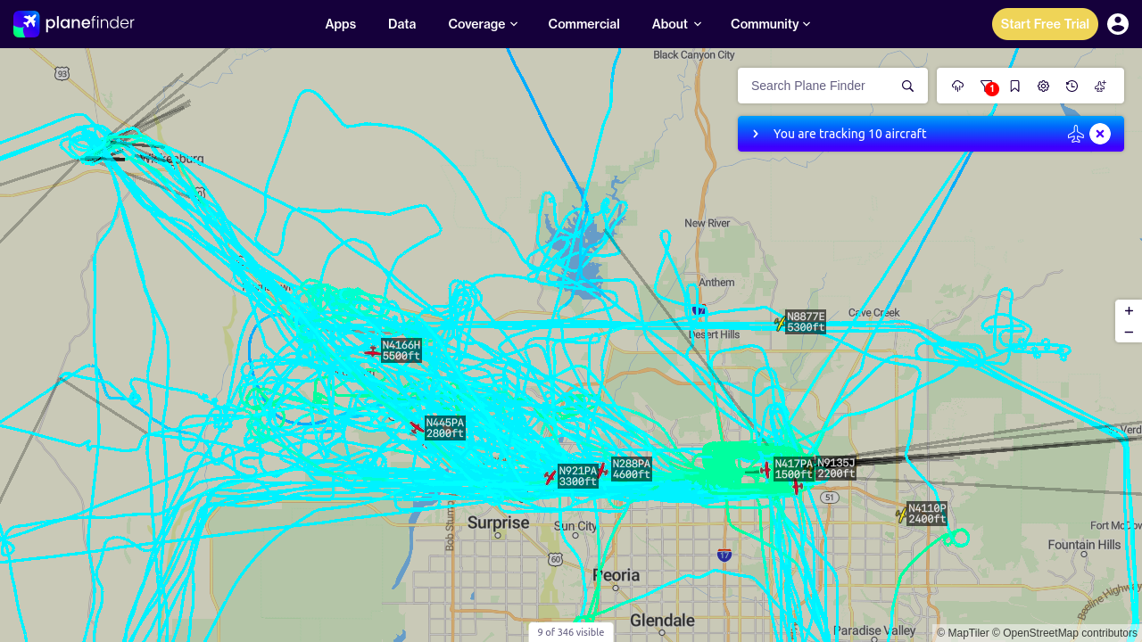Image resolution: width=1142 pixels, height=642 pixels.
Task: Select aircraft N8877E on map
Action: point(780,323)
